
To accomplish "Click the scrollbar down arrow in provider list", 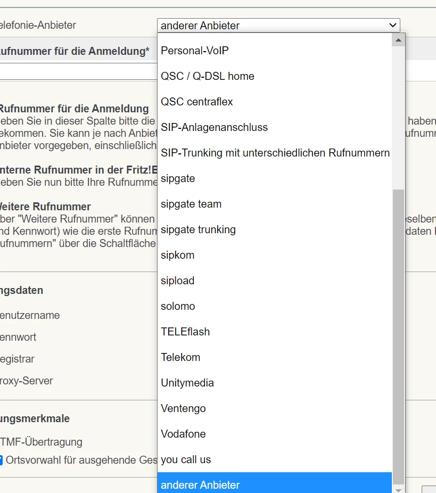I will [398, 490].
